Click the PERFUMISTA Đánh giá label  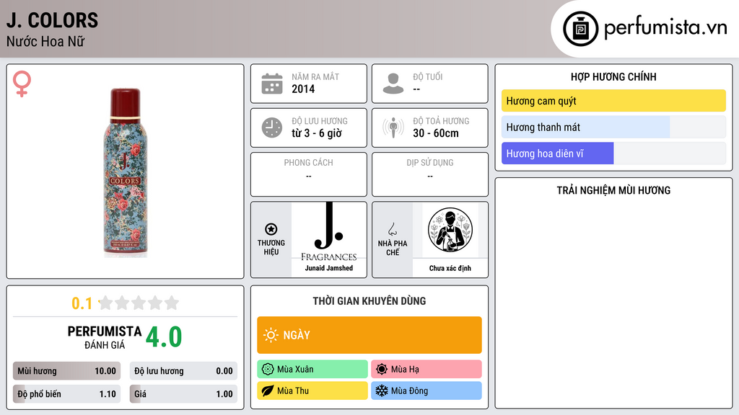(x=105, y=337)
